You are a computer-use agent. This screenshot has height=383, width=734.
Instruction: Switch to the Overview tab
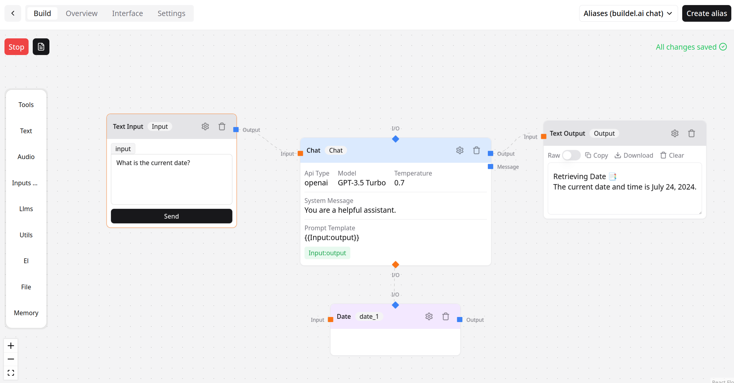coord(82,13)
